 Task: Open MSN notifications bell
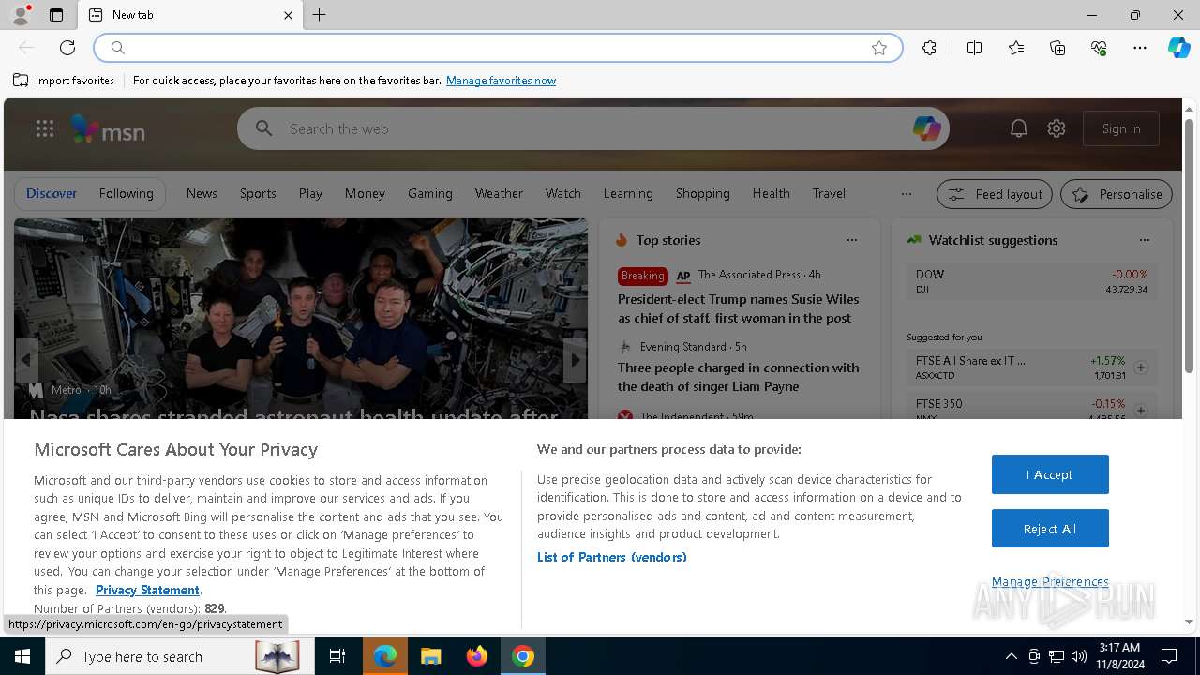point(1019,128)
